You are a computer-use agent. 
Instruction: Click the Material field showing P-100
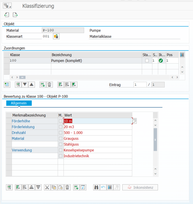63,30
